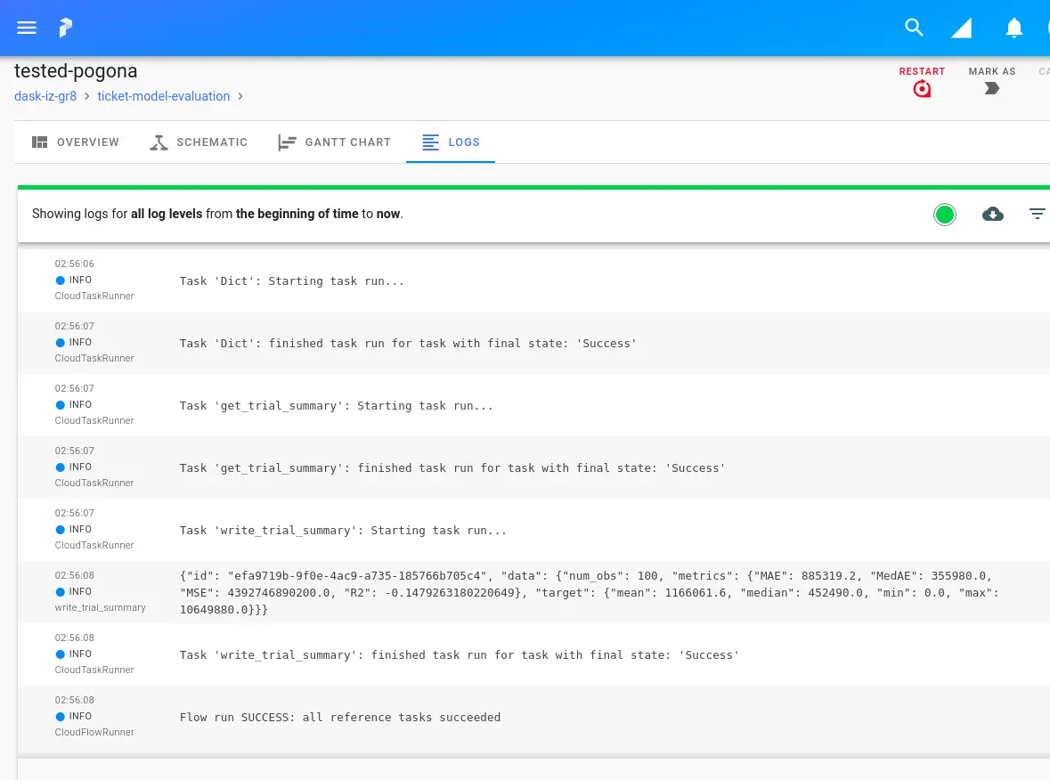Click the green progress bar above the logs
Image resolution: width=1050 pixels, height=780 pixels.
tap(533, 187)
